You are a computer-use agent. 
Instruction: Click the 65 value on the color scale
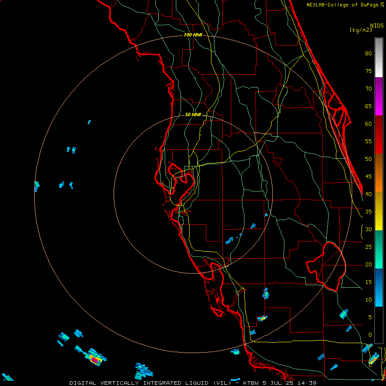pyautogui.click(x=368, y=106)
